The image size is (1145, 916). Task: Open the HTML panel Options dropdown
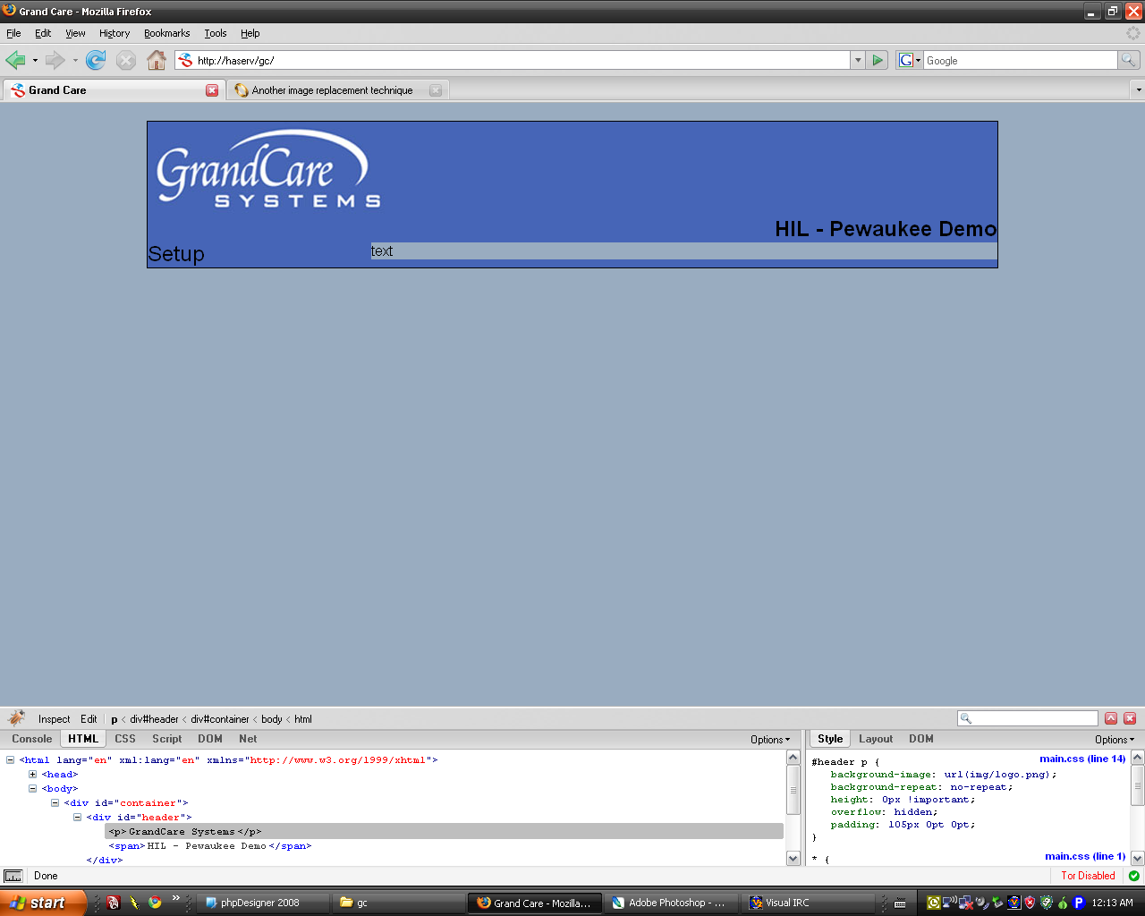[770, 740]
